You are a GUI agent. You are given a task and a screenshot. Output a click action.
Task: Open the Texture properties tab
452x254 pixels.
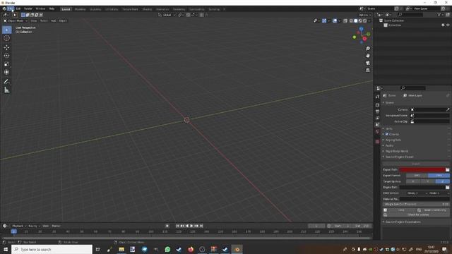click(x=377, y=141)
